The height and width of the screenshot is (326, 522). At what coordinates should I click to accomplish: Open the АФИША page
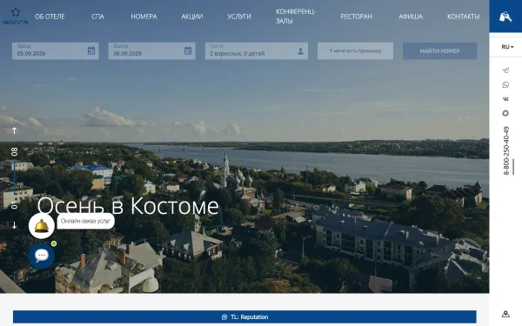tap(411, 17)
